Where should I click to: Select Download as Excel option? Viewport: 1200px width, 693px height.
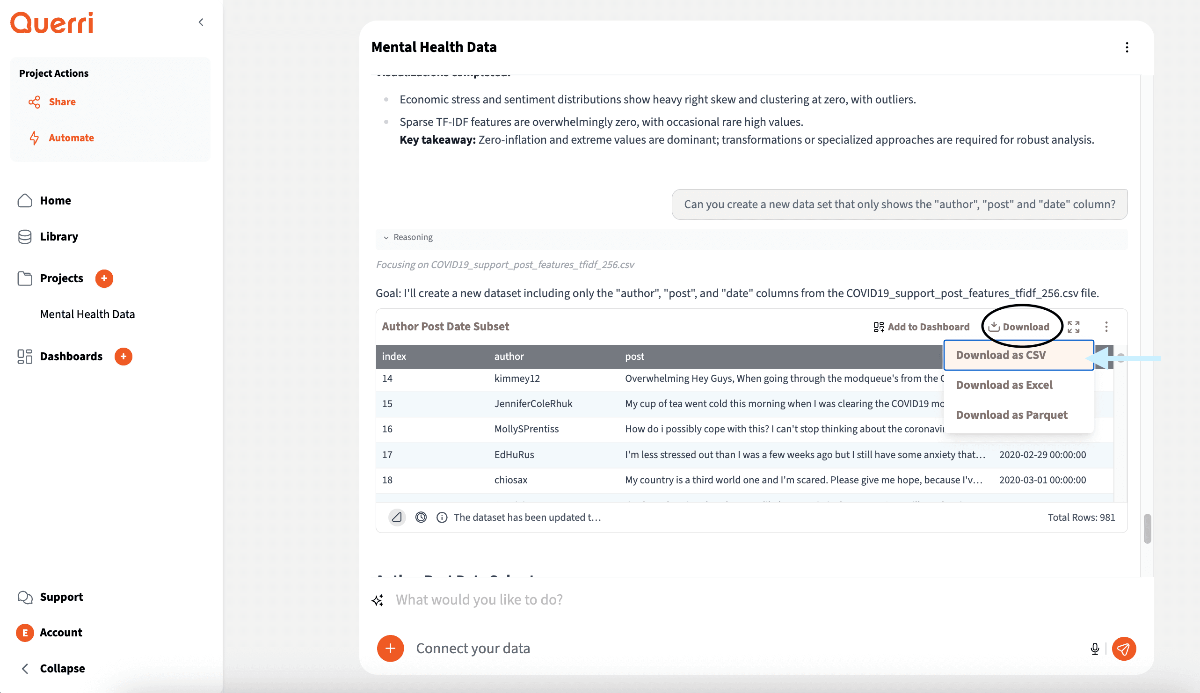1004,385
